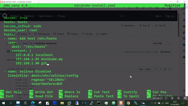Show hidden system tray icons
This screenshot has width=188, height=106.
pos(152,103)
